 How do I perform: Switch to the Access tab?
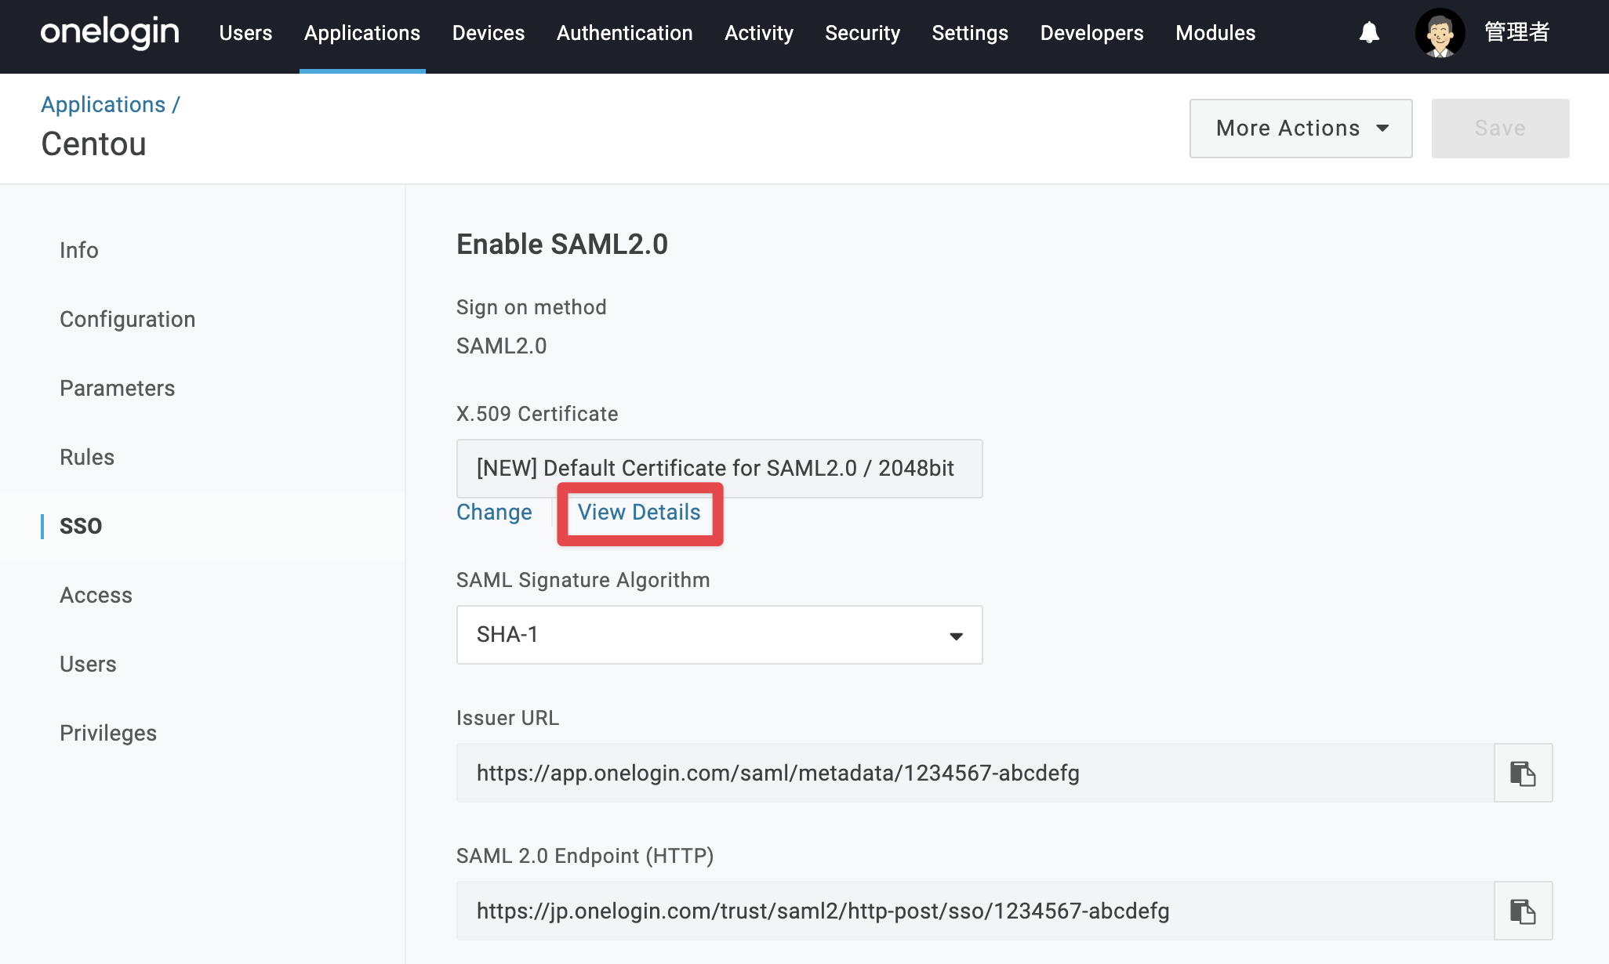[96, 595]
